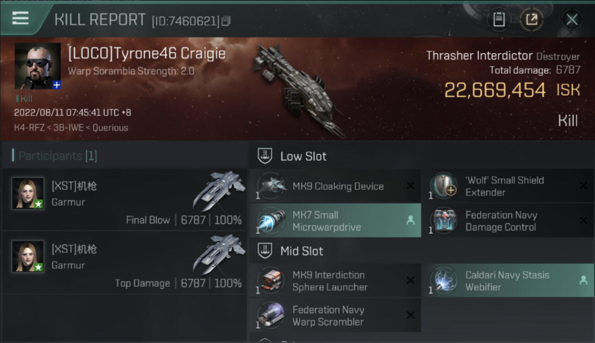Open the Top Damage participant's portrait
The image size is (595, 343).
[27, 256]
